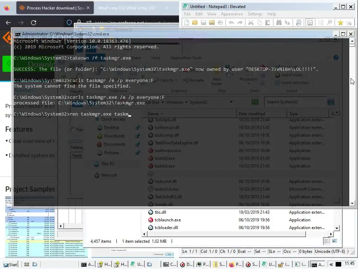358x269 pixels.
Task: Click the tracking protection shield icon
Action: 69,22
